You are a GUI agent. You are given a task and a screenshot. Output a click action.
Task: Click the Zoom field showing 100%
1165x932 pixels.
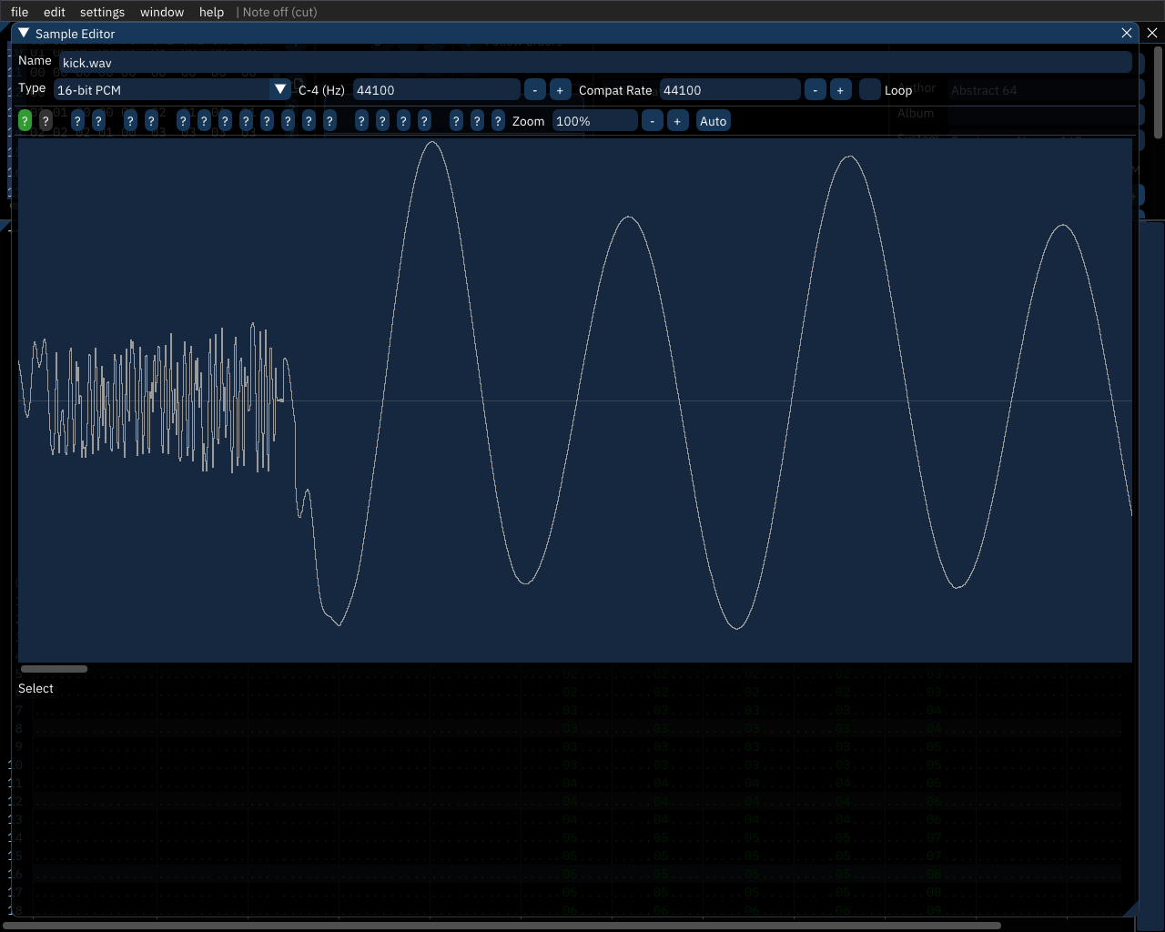(595, 121)
